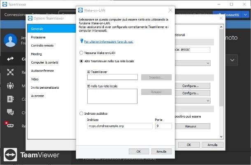
Task: Minimize the main TeamViewer window
Action: (x=219, y=5)
